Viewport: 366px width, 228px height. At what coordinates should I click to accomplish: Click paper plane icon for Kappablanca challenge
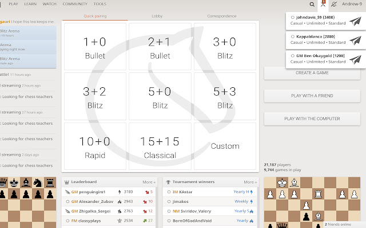(355, 40)
